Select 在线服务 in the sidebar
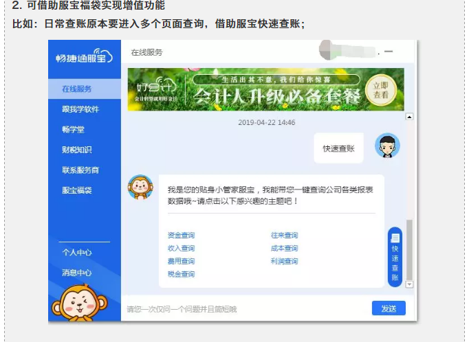This screenshot has width=469, height=342. pyautogui.click(x=77, y=89)
